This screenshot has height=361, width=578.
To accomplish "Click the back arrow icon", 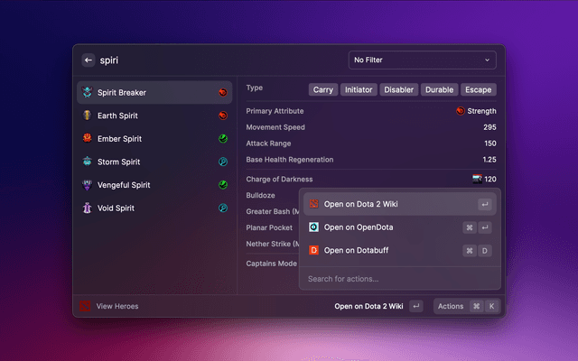I will pos(88,60).
